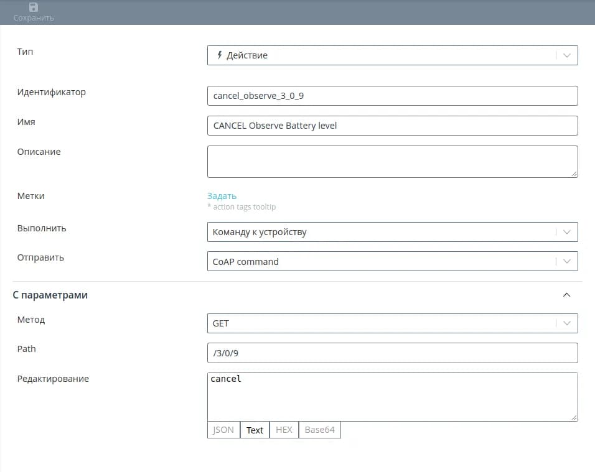Select the Base64 tab
Viewport: 595px width, 472px height.
click(320, 430)
